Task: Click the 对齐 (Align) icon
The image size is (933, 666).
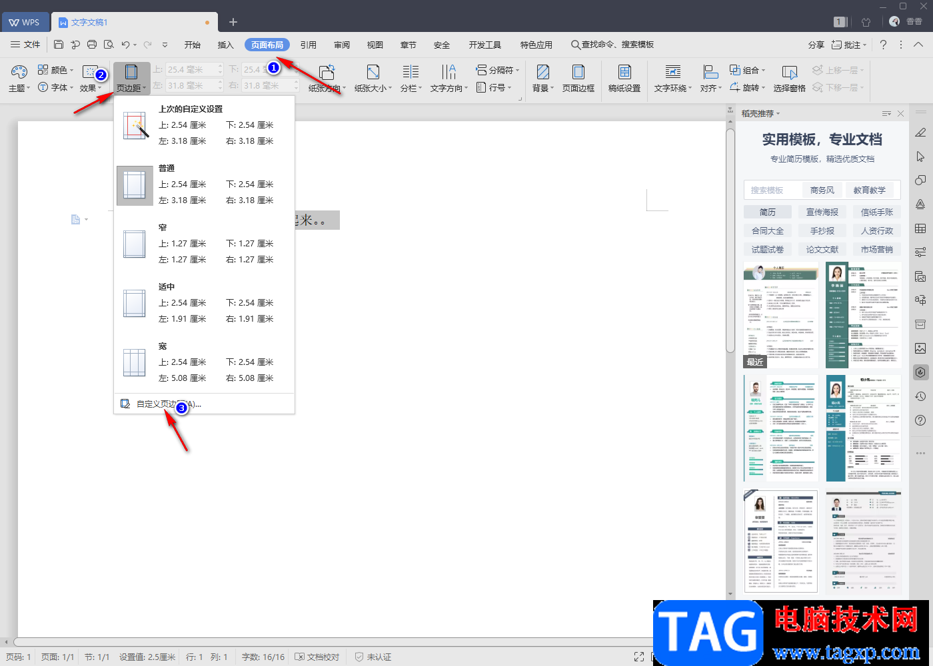Action: coord(711,72)
